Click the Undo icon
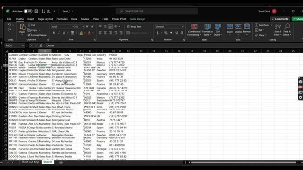The height and width of the screenshot is (170, 303). point(9,25)
